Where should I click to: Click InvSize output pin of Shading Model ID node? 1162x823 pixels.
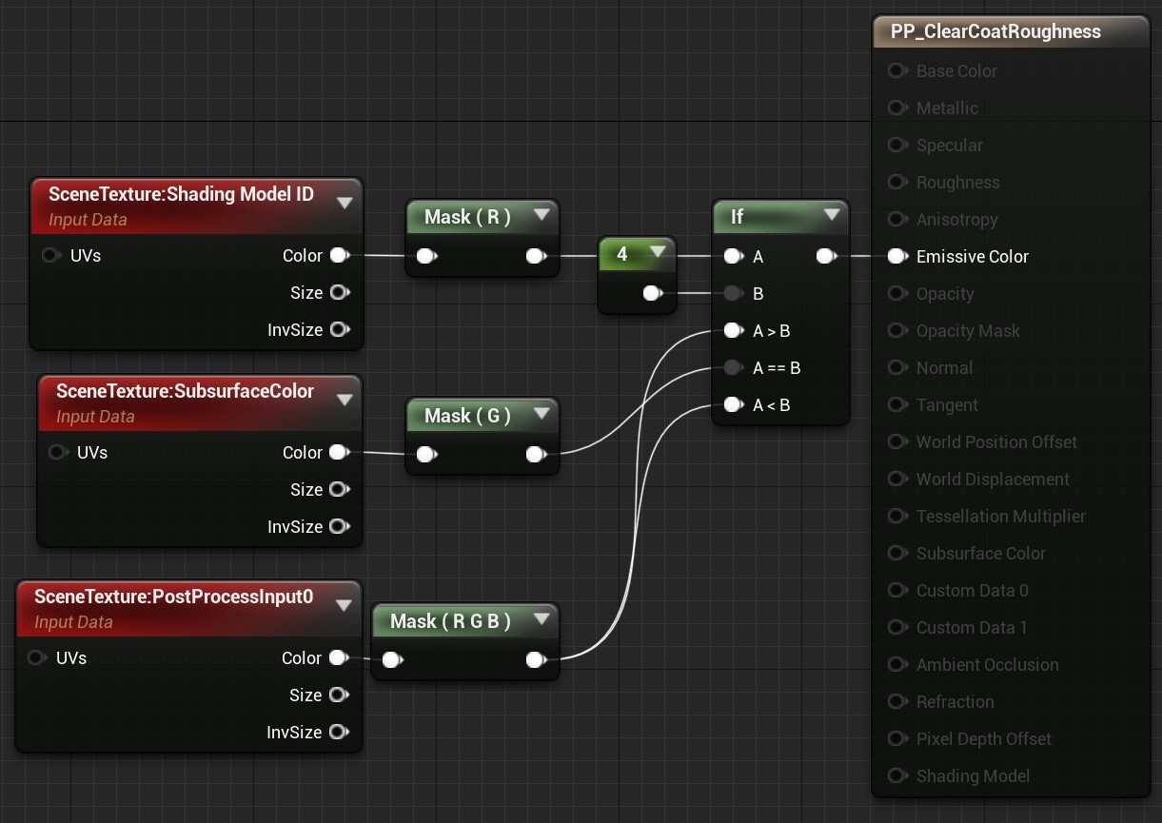(340, 329)
